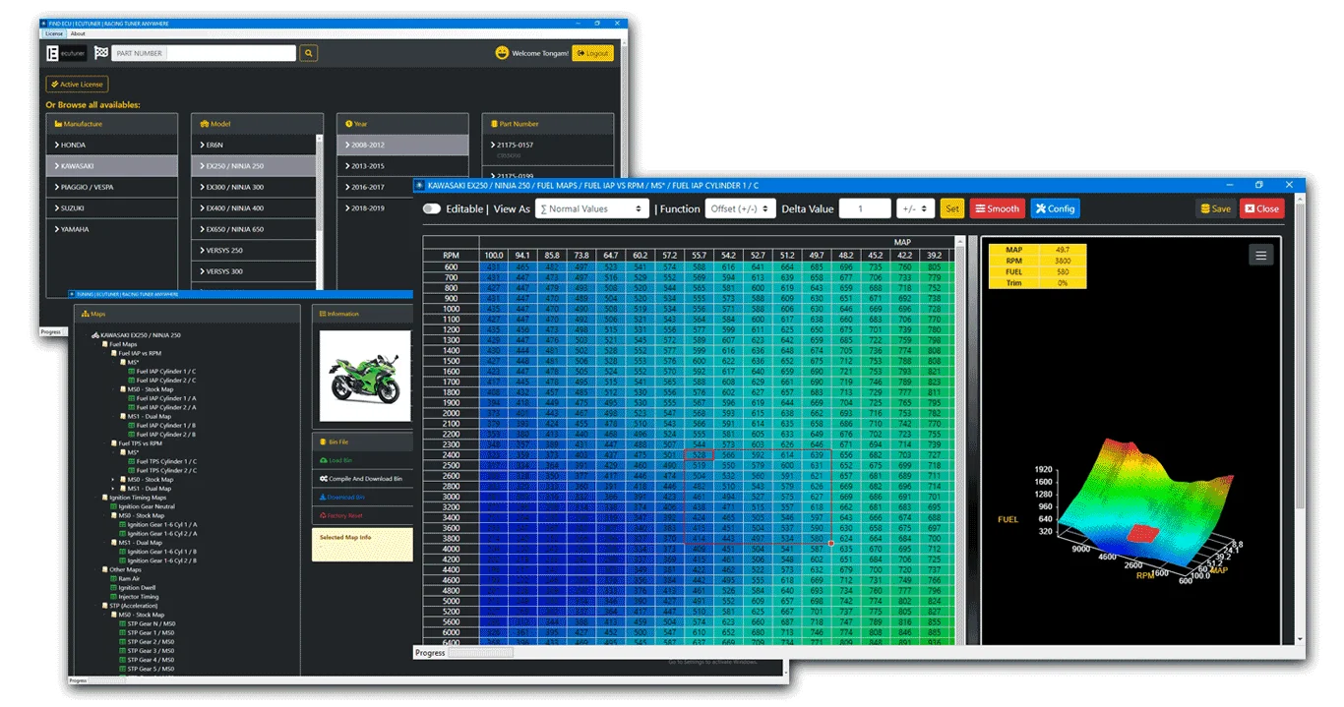Save the fuel map
This screenshot has width=1344, height=707.
point(1215,208)
